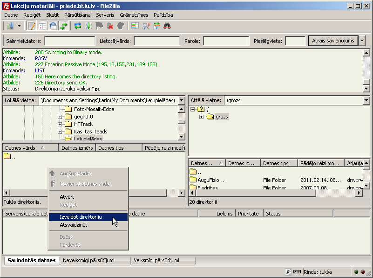Click the disconnect from server icon
The height and width of the screenshot is (278, 373).
tap(110, 26)
